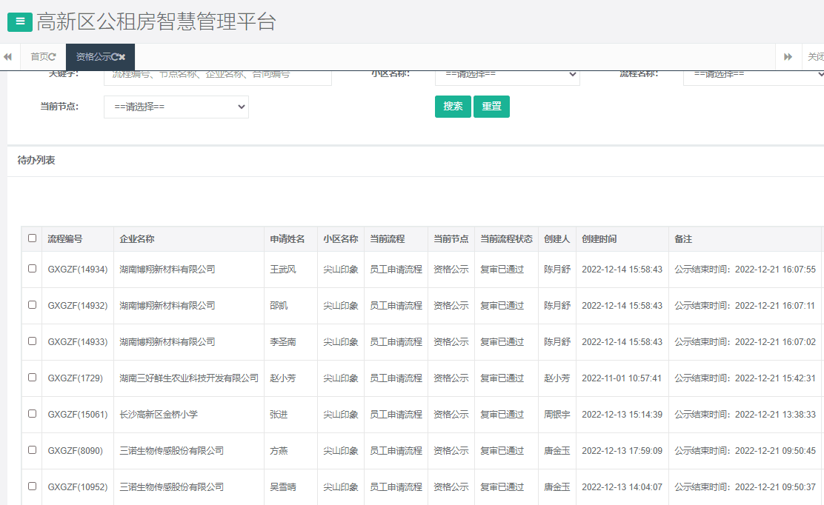This screenshot has height=505, width=824.
Task: Open the 小区名称 dropdown selector
Action: 507,75
